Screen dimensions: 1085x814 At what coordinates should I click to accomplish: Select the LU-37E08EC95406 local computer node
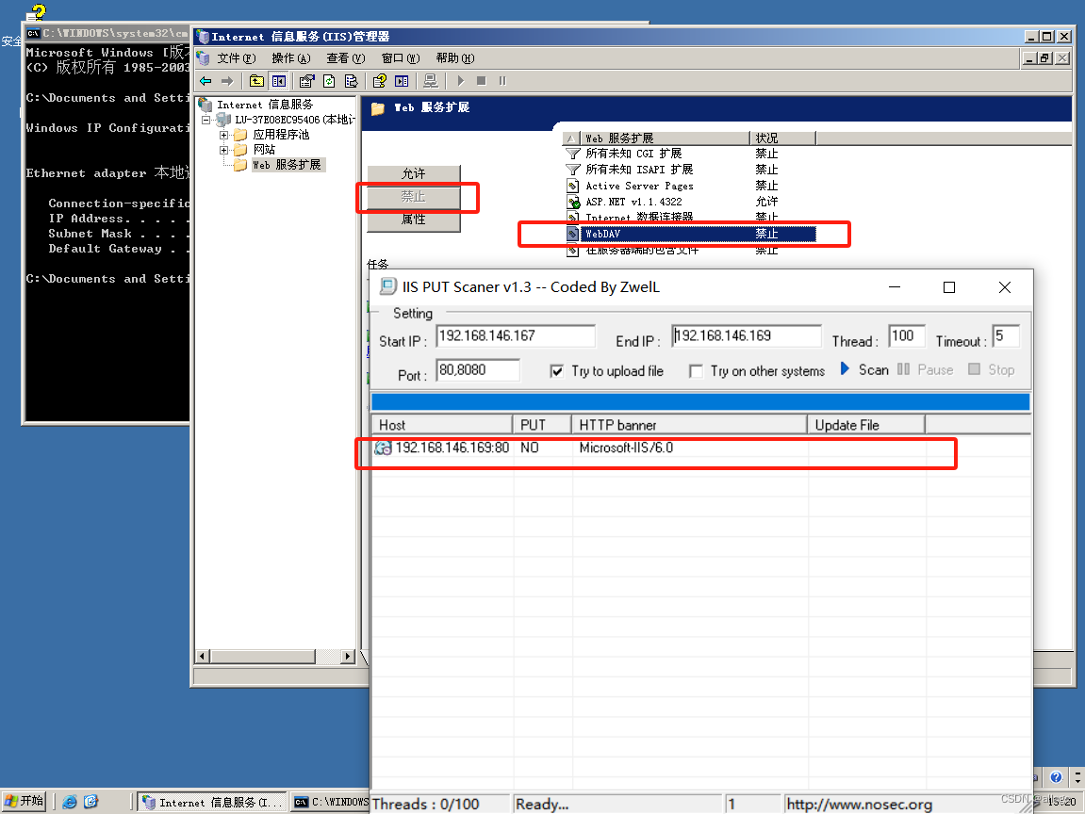point(294,120)
